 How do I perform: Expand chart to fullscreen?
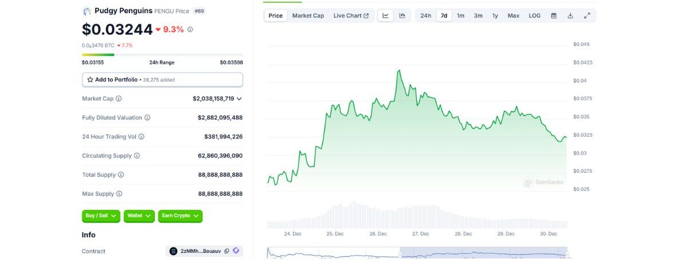[x=587, y=15]
